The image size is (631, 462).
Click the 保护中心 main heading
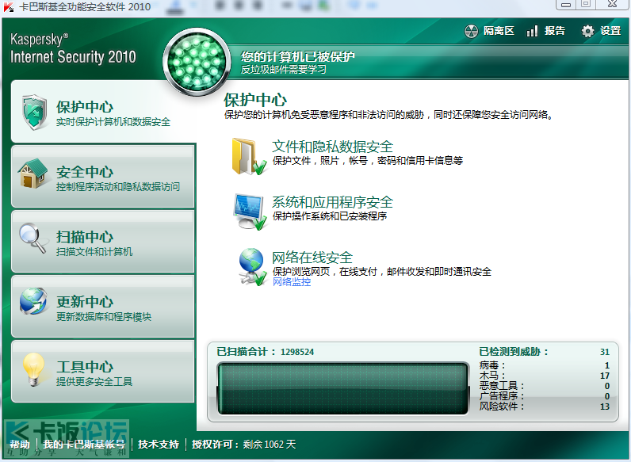255,100
